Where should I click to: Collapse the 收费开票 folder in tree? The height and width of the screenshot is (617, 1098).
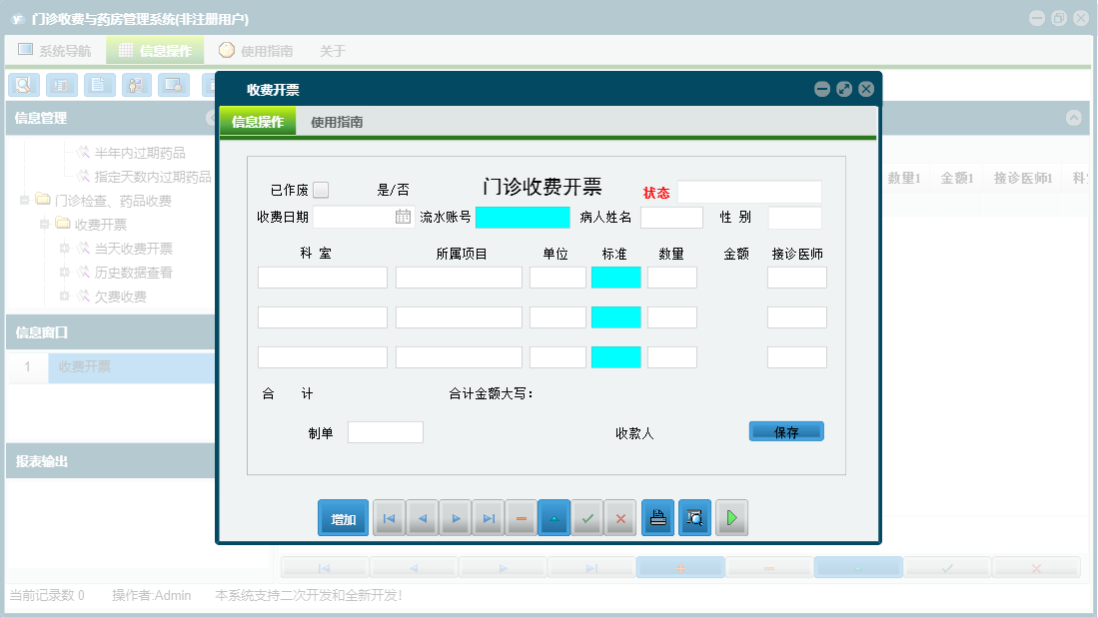45,225
